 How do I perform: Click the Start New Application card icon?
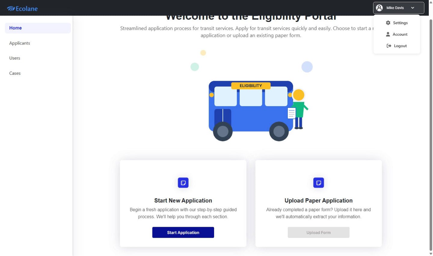pos(183,182)
